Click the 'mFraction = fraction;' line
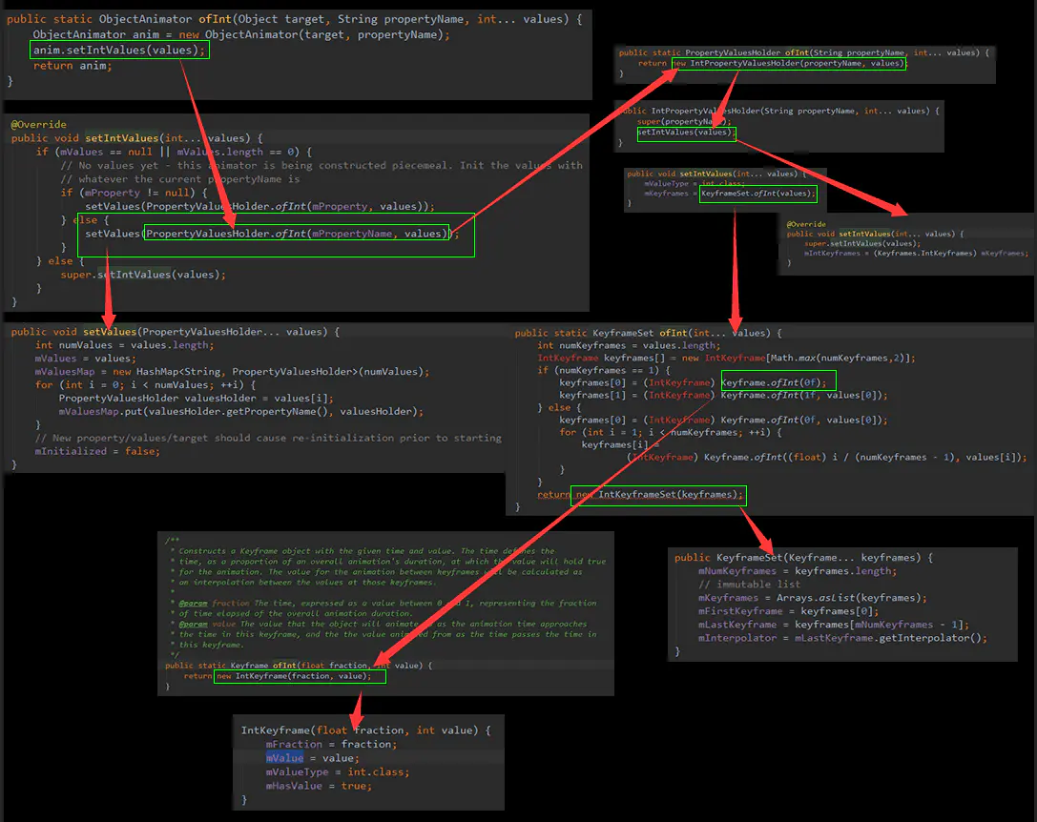Viewport: 1037px width, 822px height. pos(331,745)
